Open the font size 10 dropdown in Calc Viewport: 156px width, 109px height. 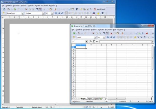coord(104,37)
